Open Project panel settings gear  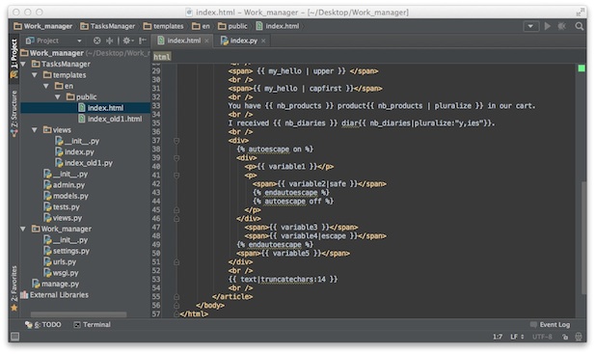127,41
